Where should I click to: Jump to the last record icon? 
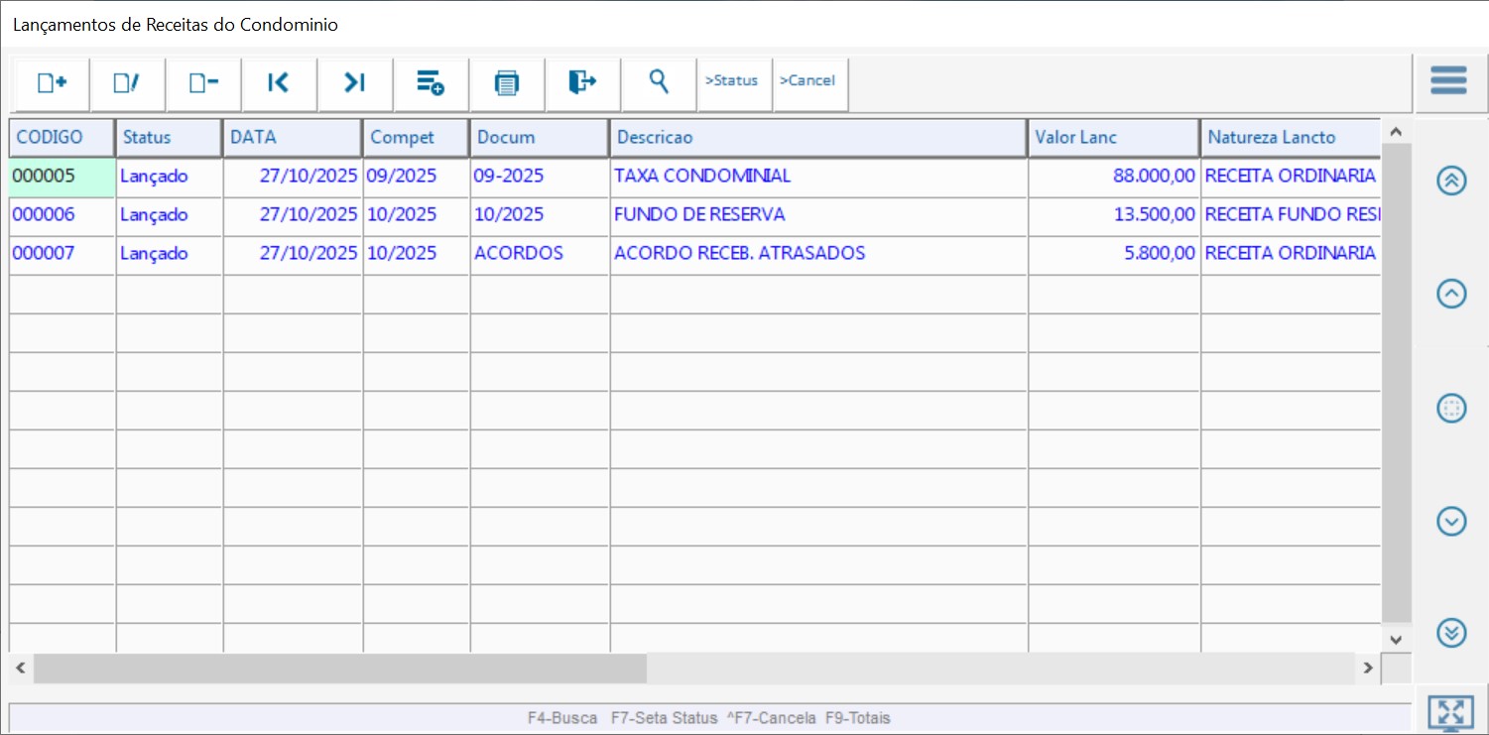coord(355,83)
